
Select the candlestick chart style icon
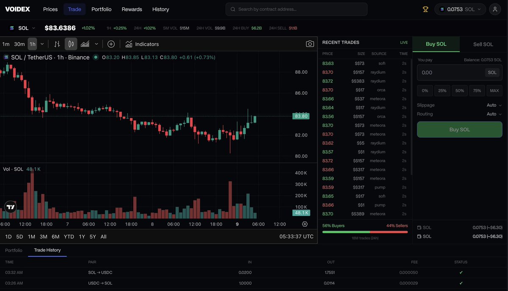click(x=71, y=44)
